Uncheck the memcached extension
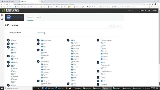The width and height of the screenshot is (160, 90). pos(42,70)
